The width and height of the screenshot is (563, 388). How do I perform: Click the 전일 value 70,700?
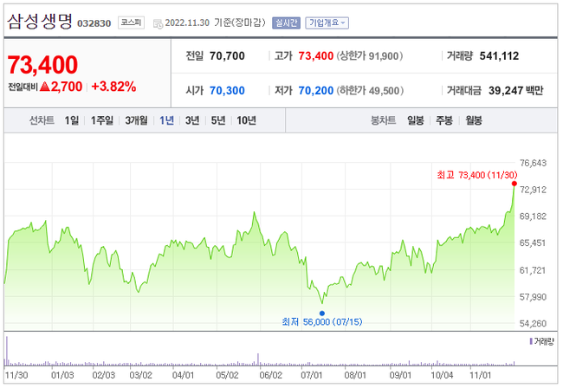pos(227,56)
